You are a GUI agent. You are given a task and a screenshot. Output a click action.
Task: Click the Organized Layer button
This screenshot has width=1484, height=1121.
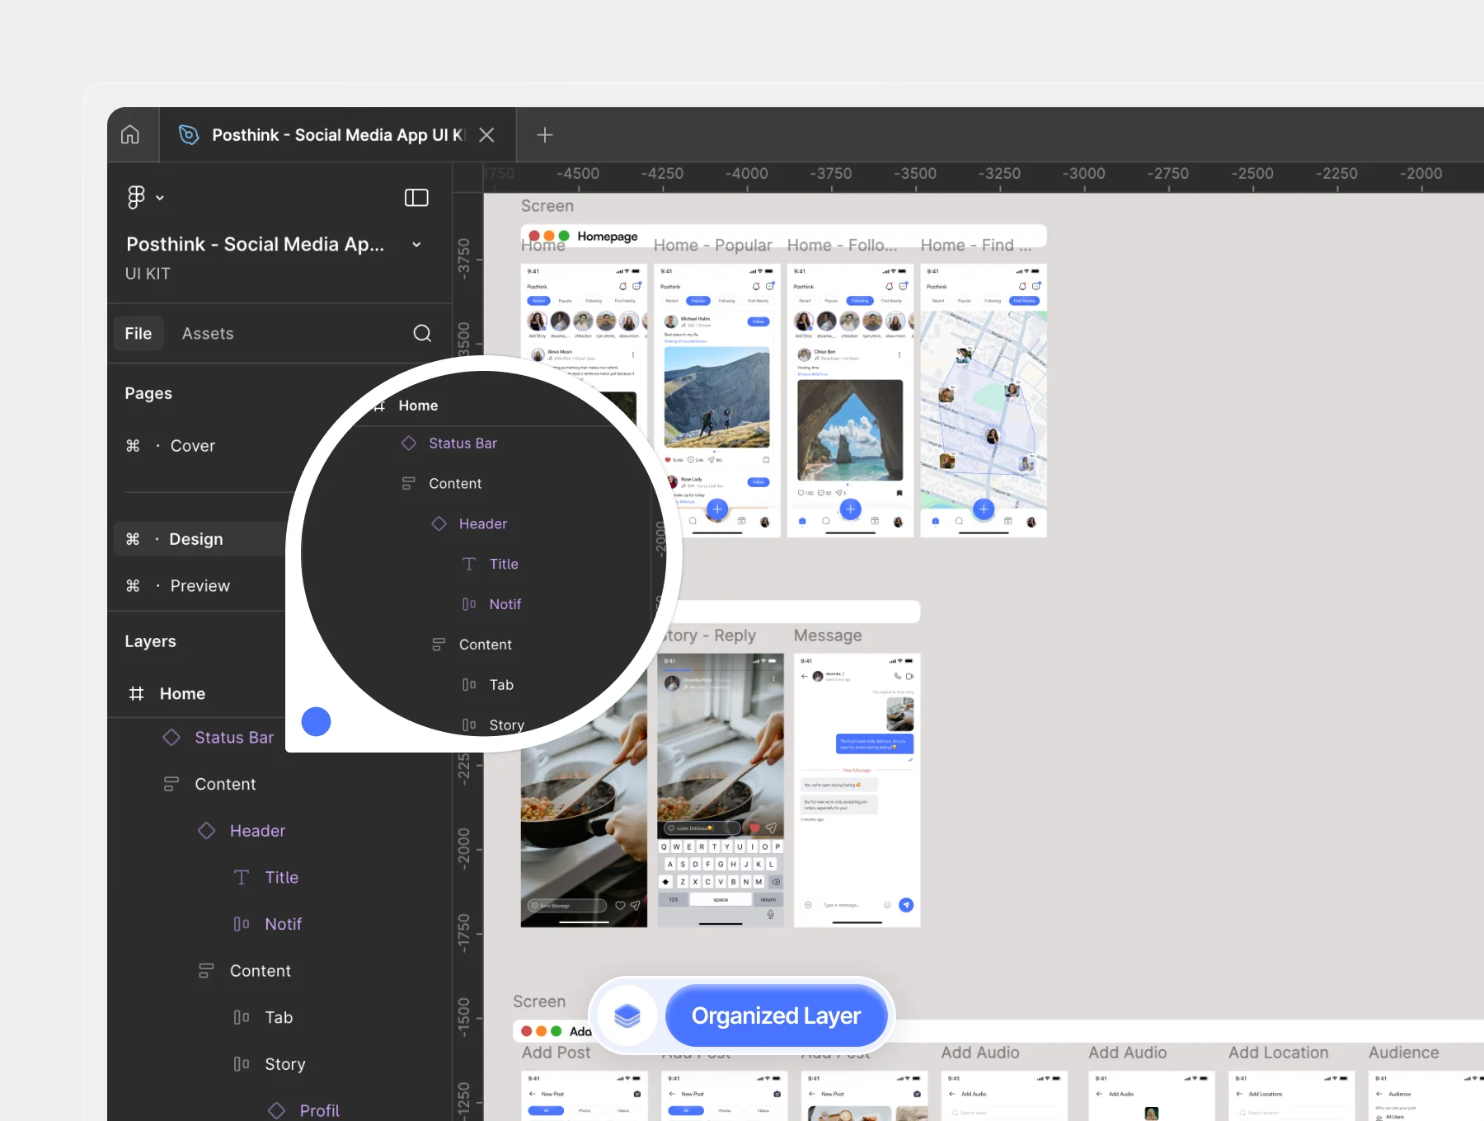[776, 1015]
